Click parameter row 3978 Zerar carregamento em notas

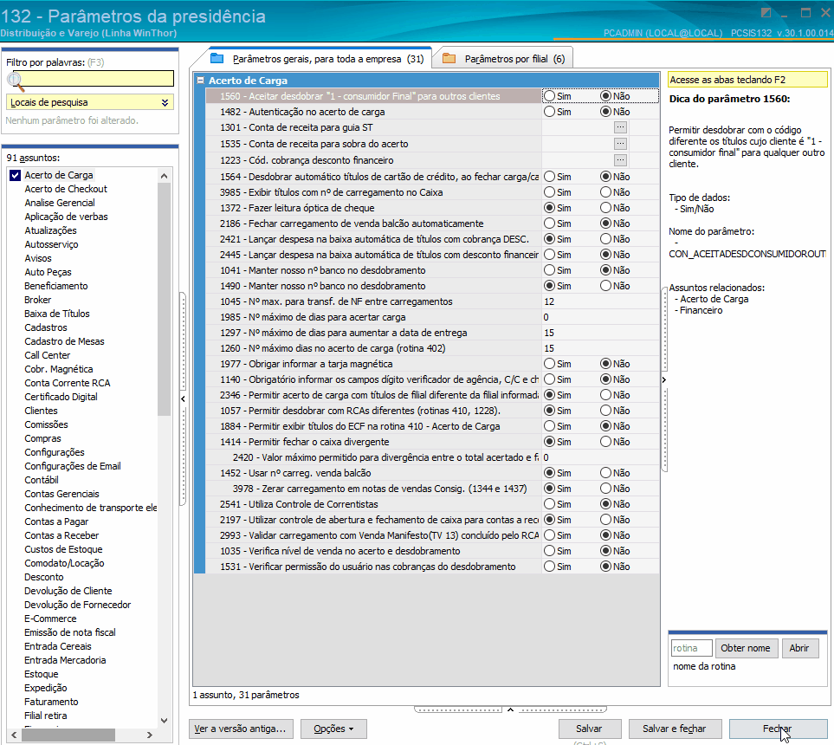pyautogui.click(x=432, y=489)
